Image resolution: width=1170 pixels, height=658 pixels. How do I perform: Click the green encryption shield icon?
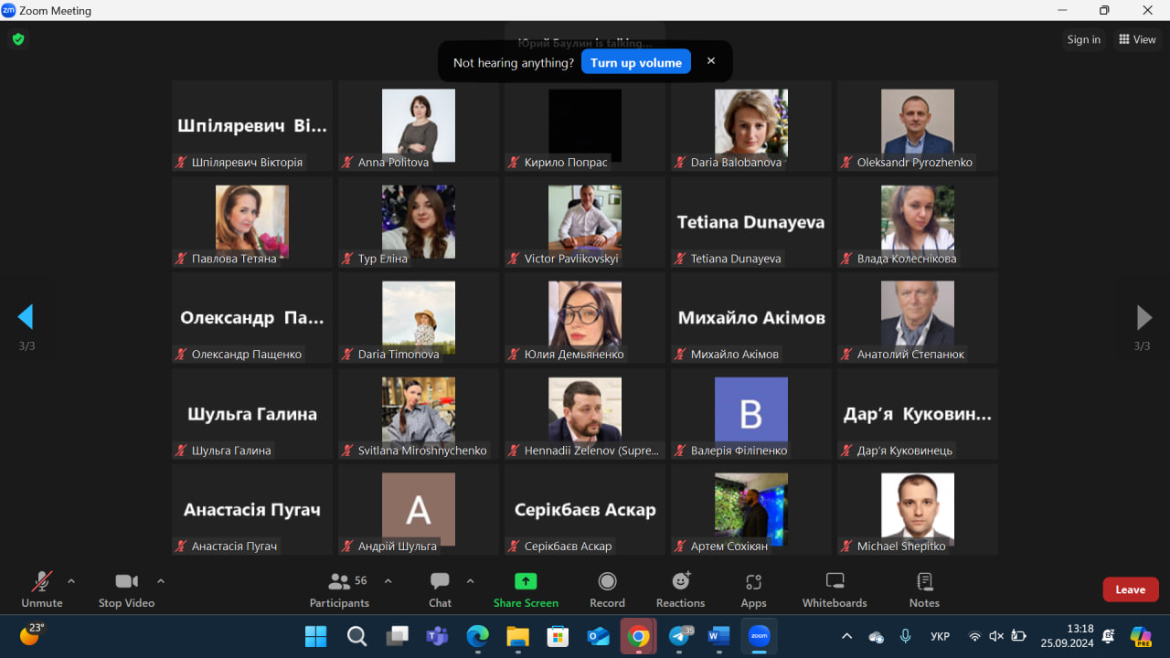point(17,39)
